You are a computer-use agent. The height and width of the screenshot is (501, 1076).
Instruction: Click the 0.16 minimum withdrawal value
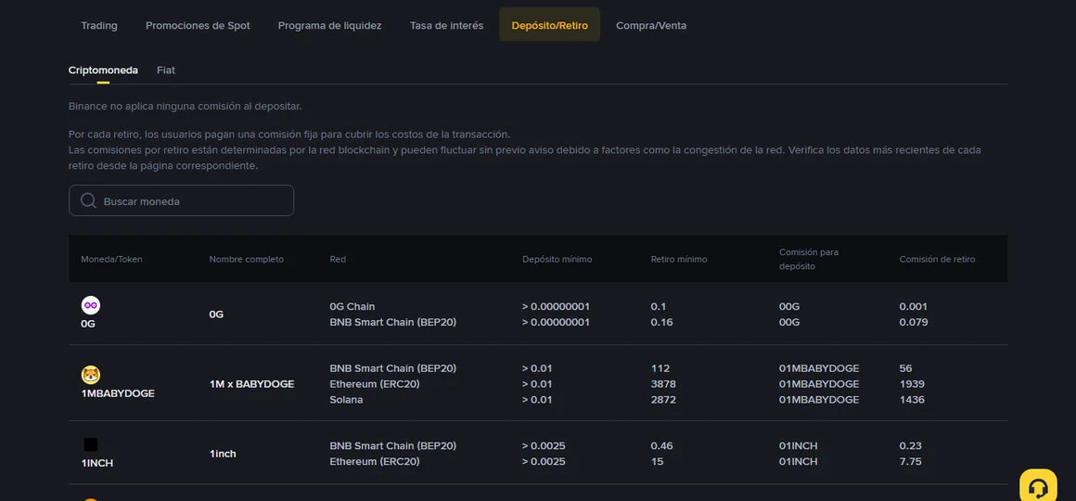(661, 322)
